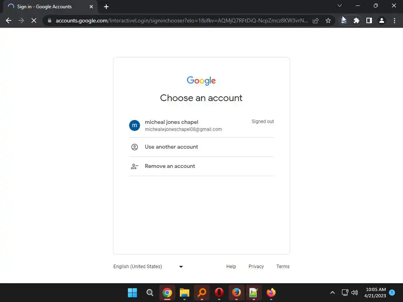Open the rightmost Firefox-style taskbar icon
Viewport: 403px width, 302px height.
coord(271,293)
